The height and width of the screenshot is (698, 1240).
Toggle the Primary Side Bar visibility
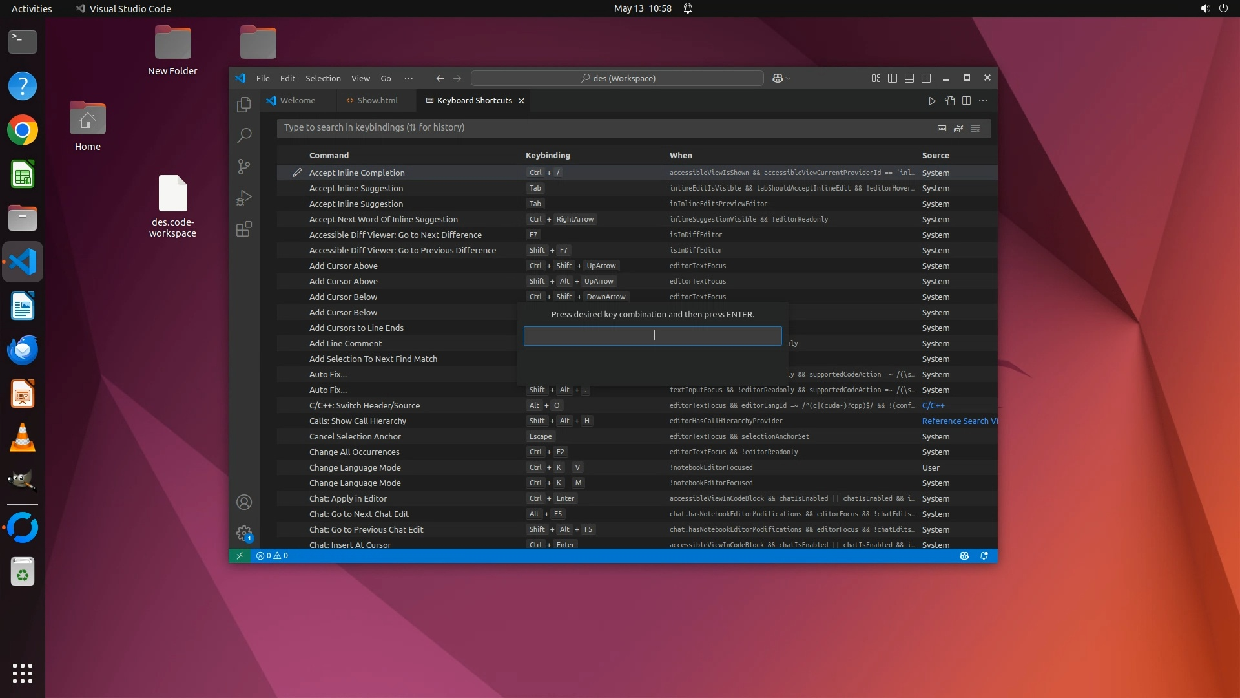[x=893, y=78]
